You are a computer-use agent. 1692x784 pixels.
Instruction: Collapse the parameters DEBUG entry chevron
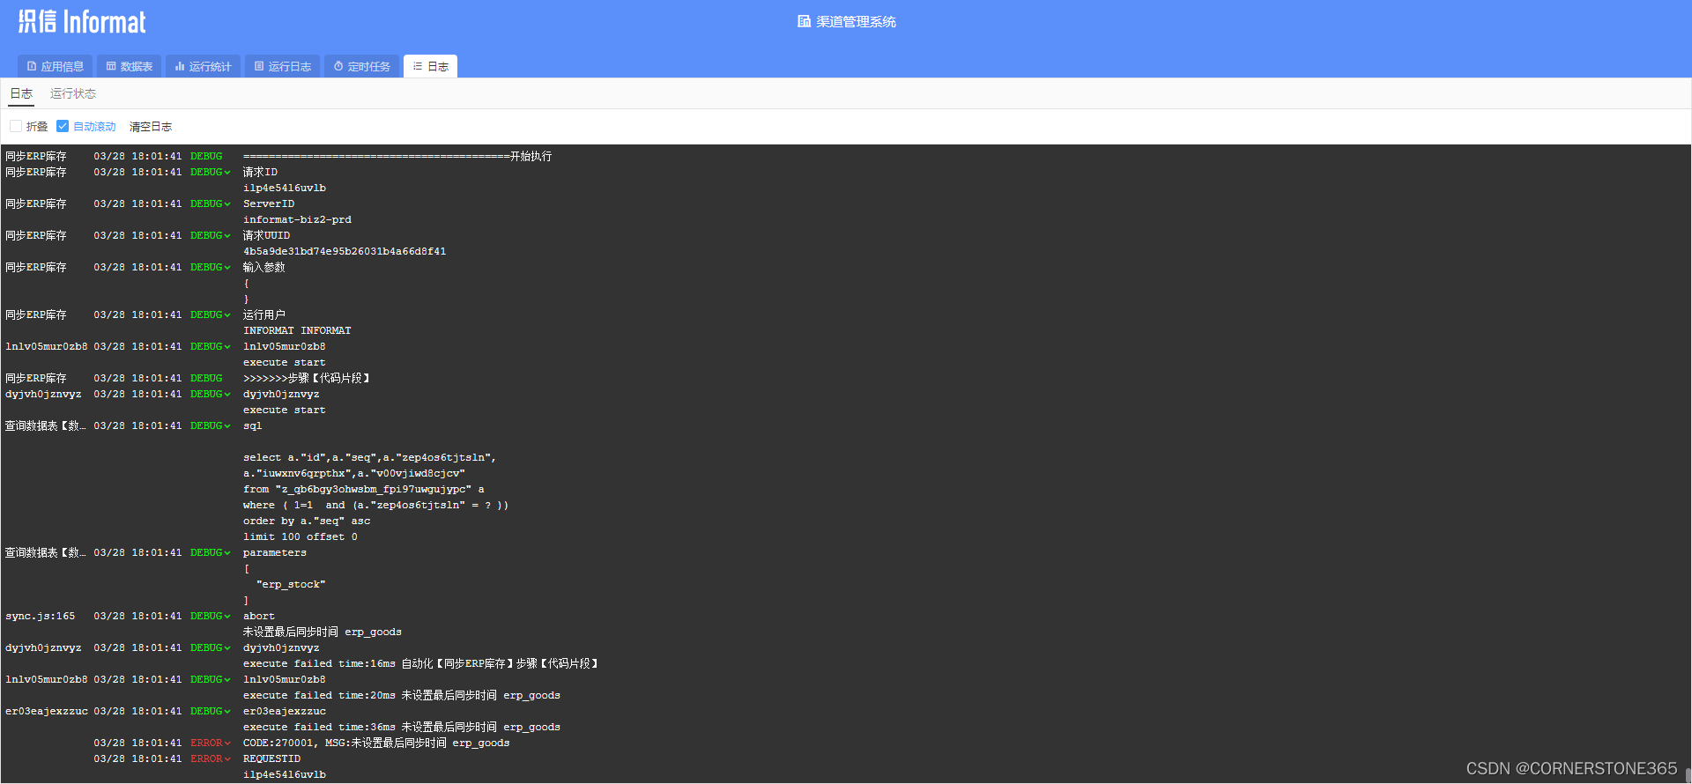227,553
